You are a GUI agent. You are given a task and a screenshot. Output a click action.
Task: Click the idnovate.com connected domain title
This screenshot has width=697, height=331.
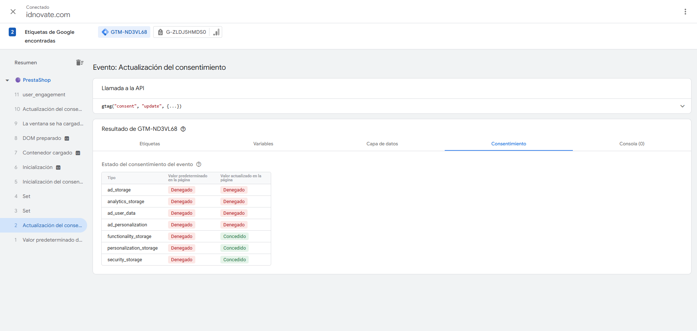(x=48, y=15)
